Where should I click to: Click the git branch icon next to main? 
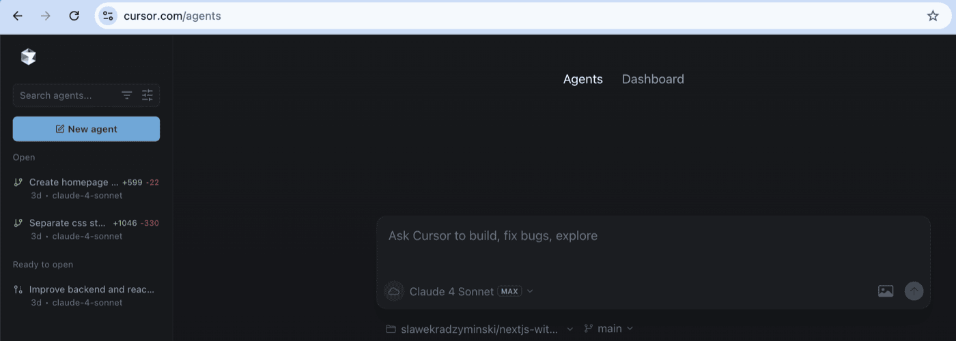(589, 329)
